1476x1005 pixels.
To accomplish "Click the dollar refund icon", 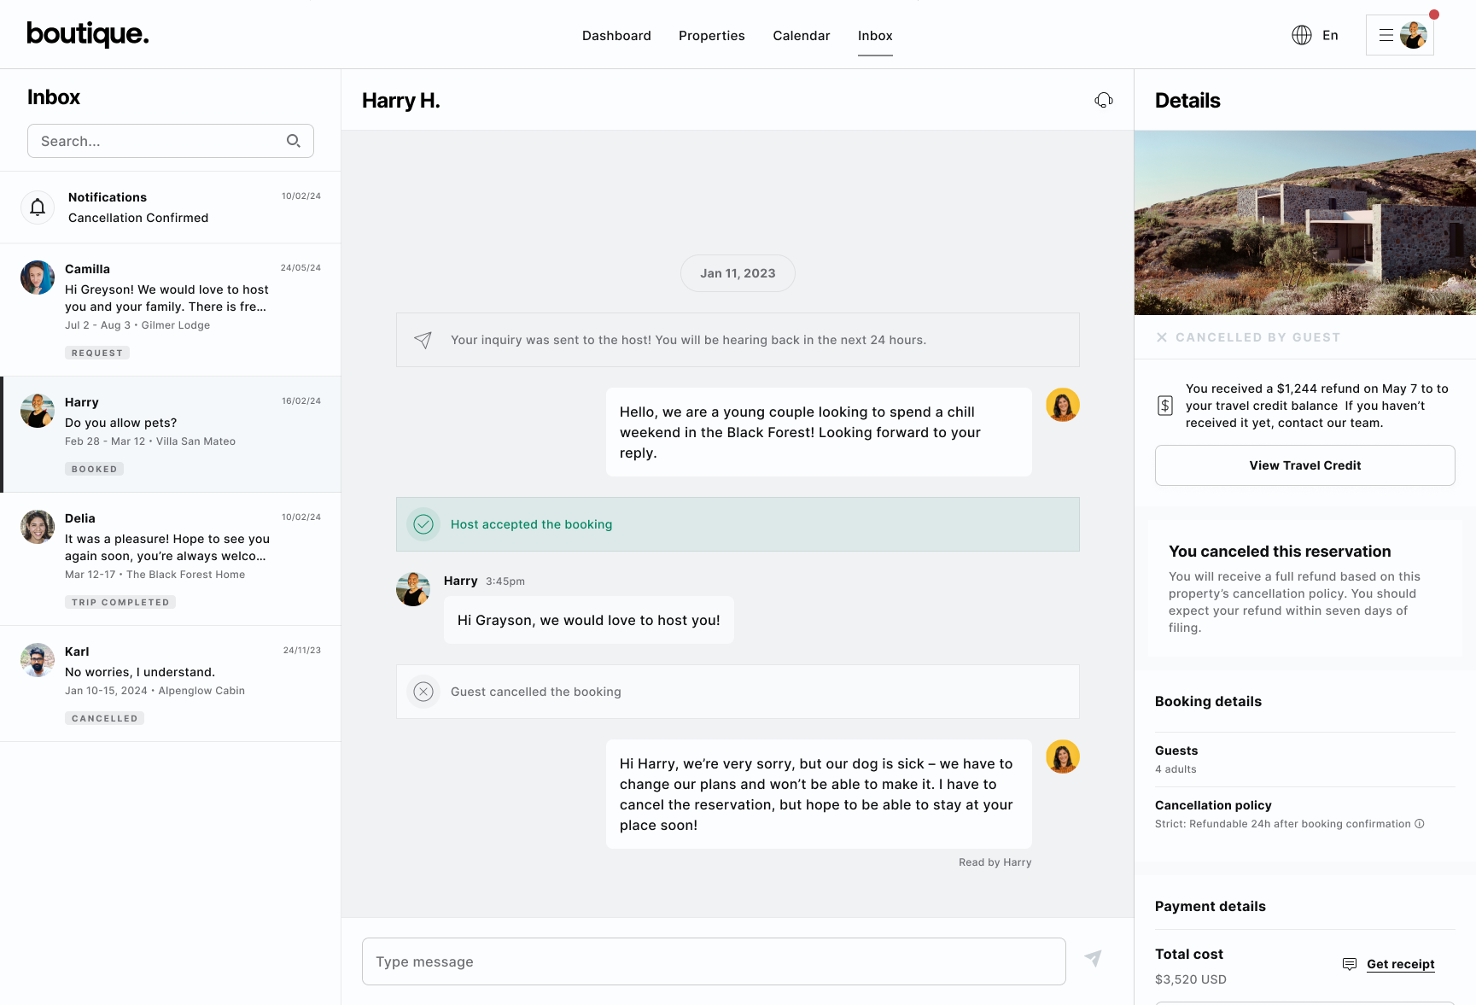I will click(x=1165, y=406).
